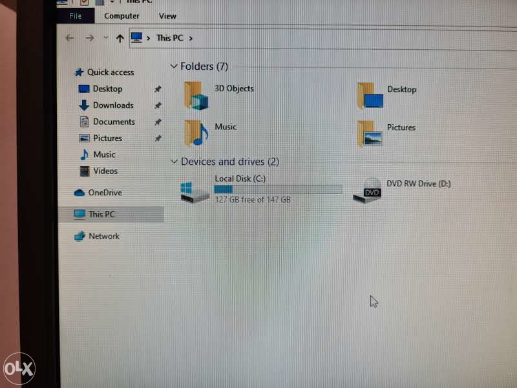Select the 3D Objects folder icon
Image resolution: width=517 pixels, height=388 pixels.
pyautogui.click(x=196, y=96)
